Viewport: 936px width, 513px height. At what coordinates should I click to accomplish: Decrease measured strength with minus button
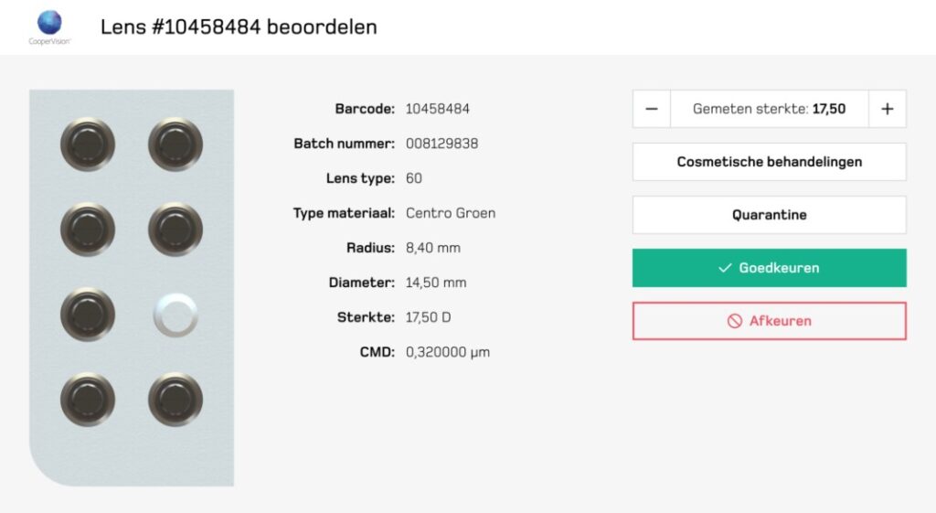(x=652, y=109)
